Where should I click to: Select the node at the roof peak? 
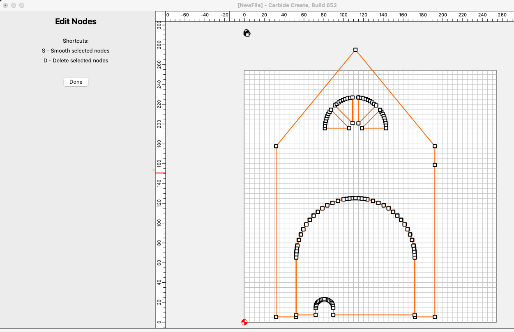click(x=355, y=50)
